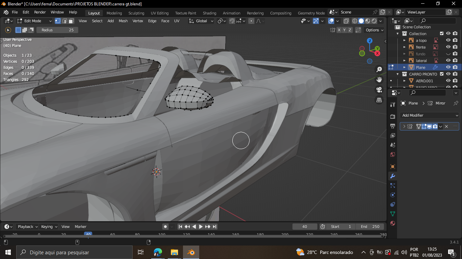The width and height of the screenshot is (462, 259).
Task: Toggle X axis mesh mirror
Action: point(339,30)
